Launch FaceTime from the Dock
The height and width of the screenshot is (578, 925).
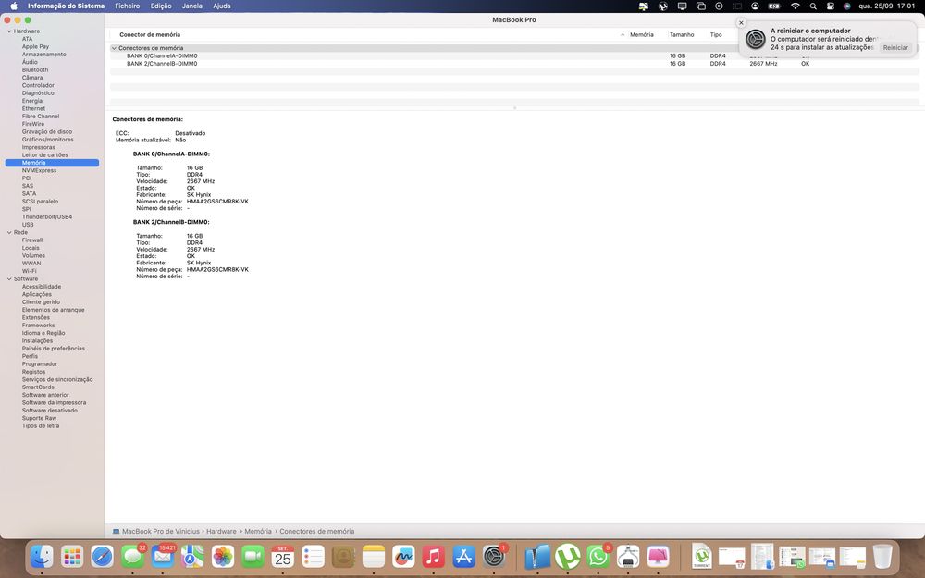click(253, 556)
